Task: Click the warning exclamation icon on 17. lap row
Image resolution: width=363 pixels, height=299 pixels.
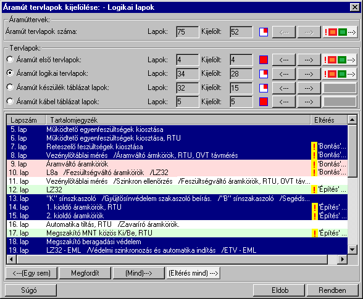Action: 314,233
